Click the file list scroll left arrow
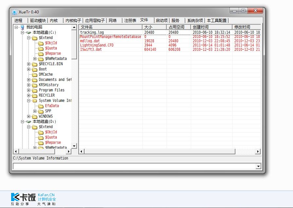Image resolution: width=293 pixels, height=208 pixels. [81, 151]
